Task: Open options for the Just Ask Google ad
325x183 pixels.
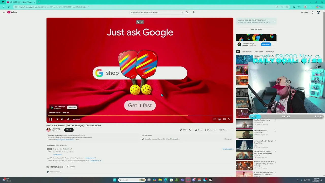Action: pos(274,44)
